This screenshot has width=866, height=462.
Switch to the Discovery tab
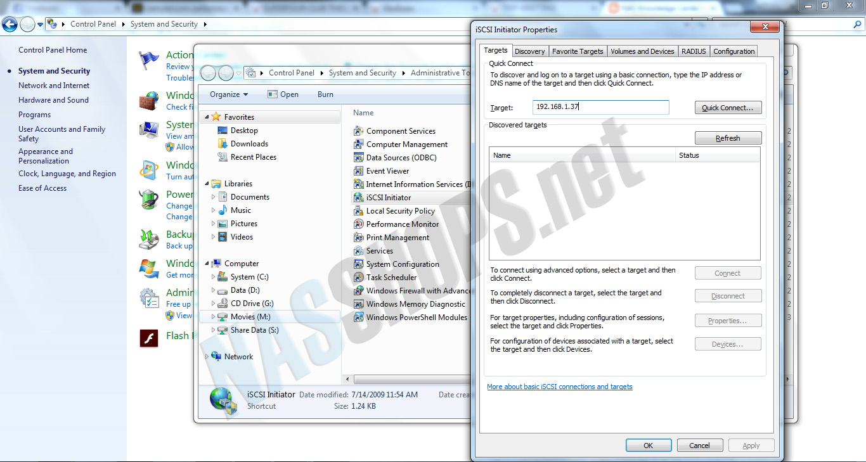tap(529, 51)
